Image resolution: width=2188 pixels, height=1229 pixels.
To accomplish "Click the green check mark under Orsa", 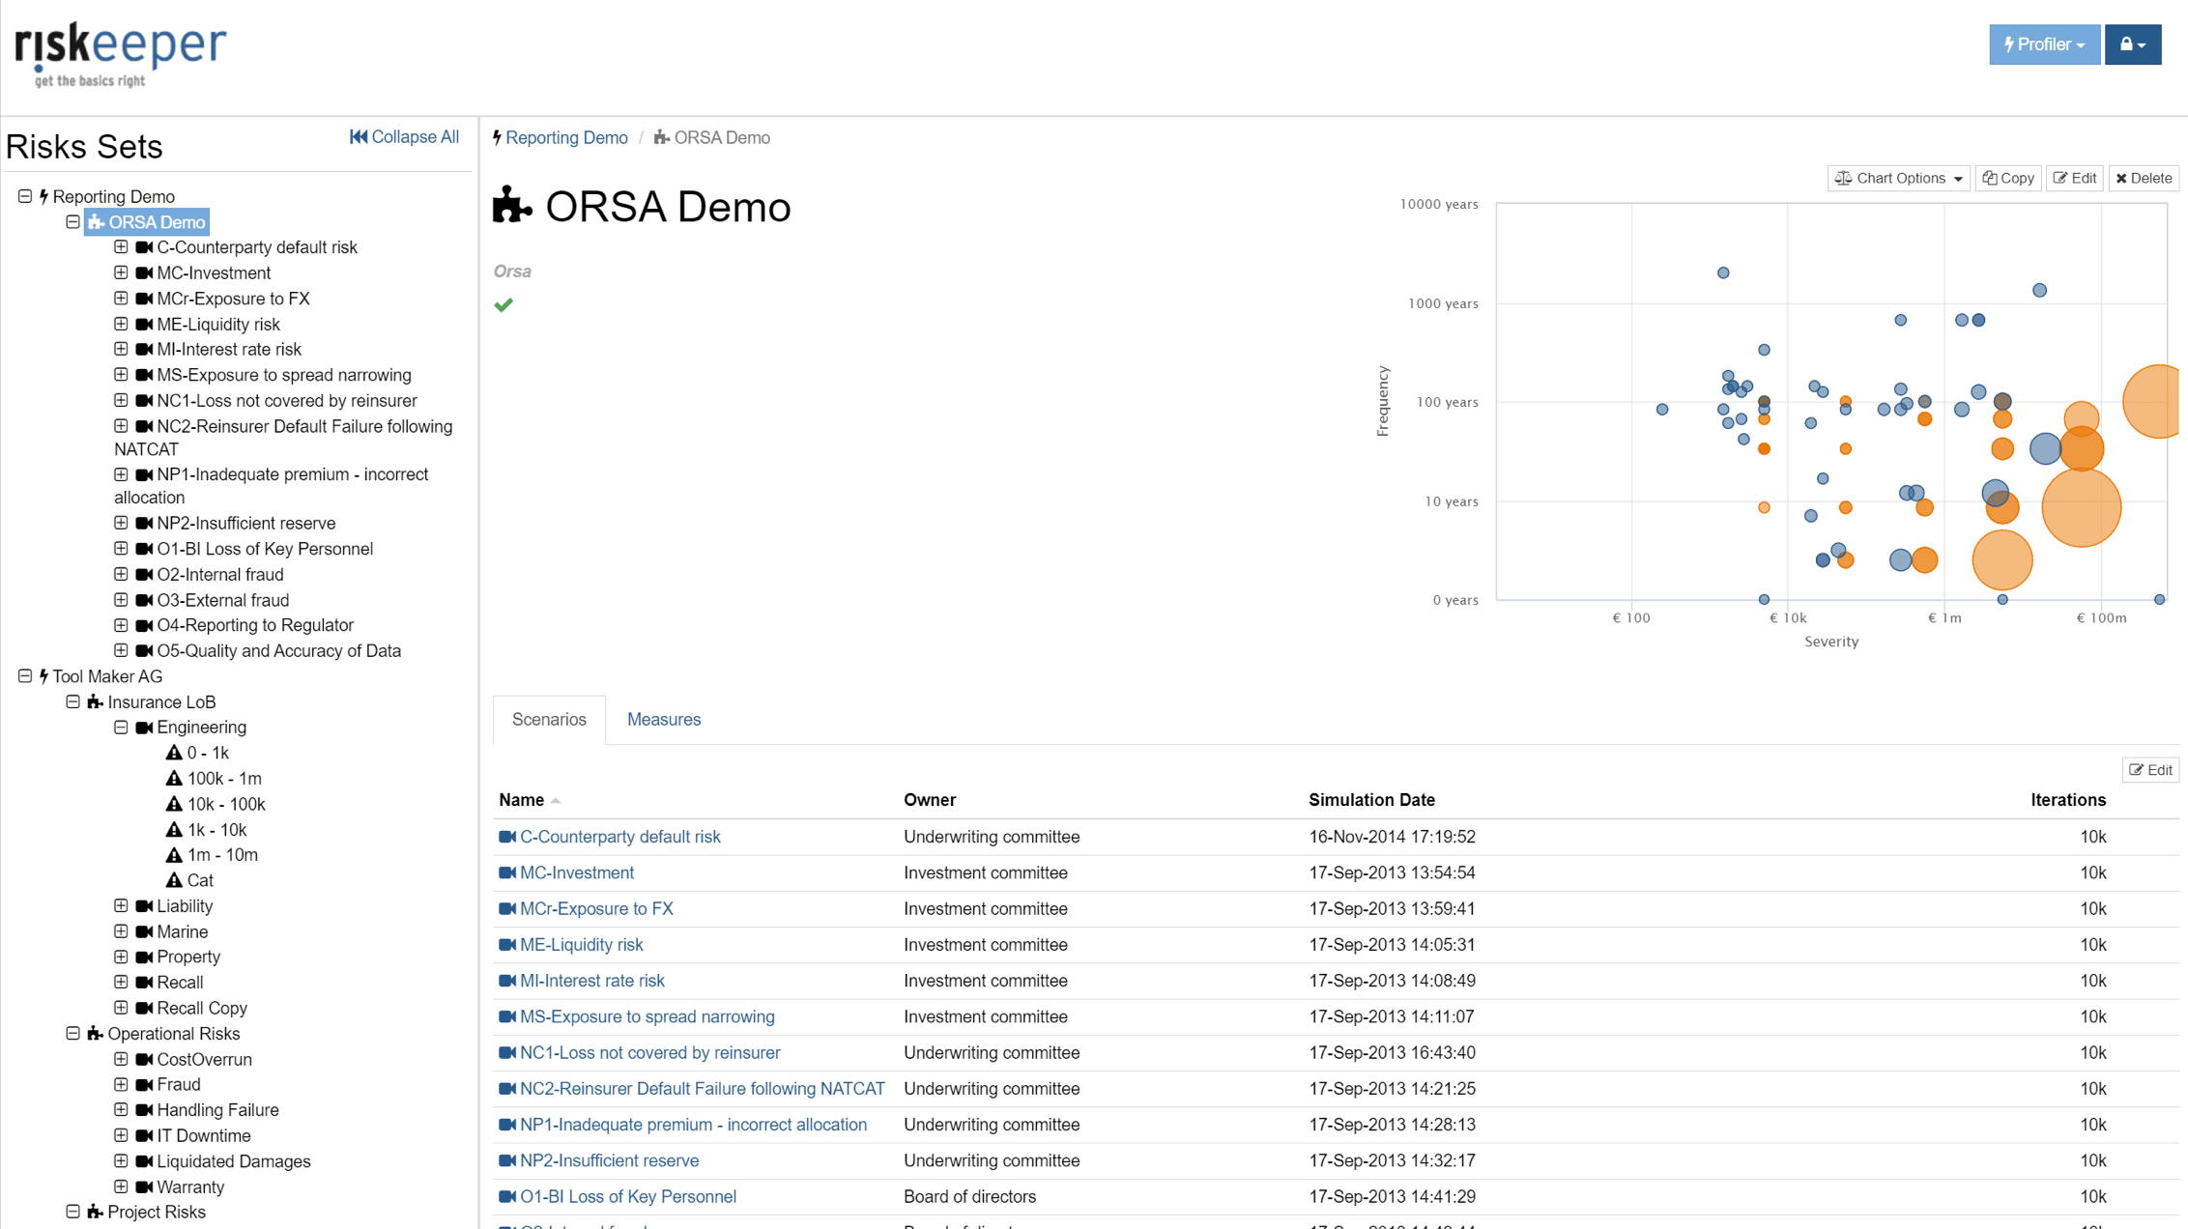I will [504, 305].
